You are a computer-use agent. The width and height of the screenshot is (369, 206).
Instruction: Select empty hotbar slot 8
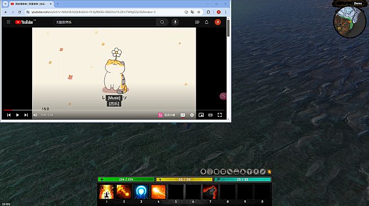pos(227,192)
